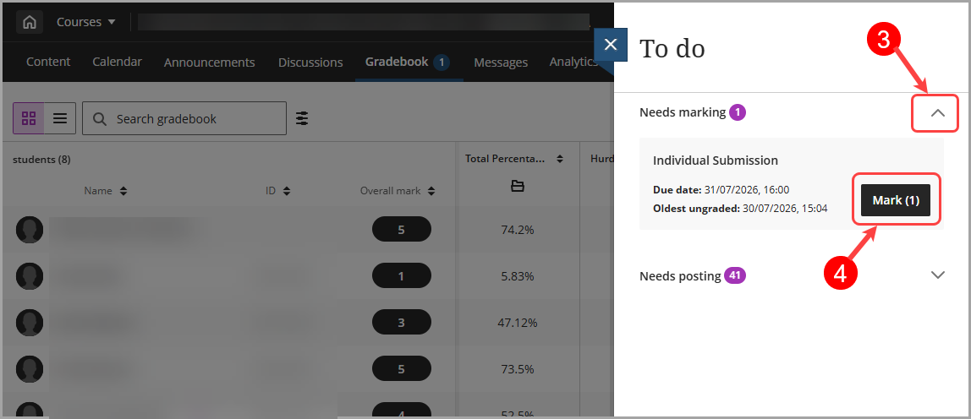Click the Oldest ungraded date text
This screenshot has height=419, width=971.
coord(740,209)
